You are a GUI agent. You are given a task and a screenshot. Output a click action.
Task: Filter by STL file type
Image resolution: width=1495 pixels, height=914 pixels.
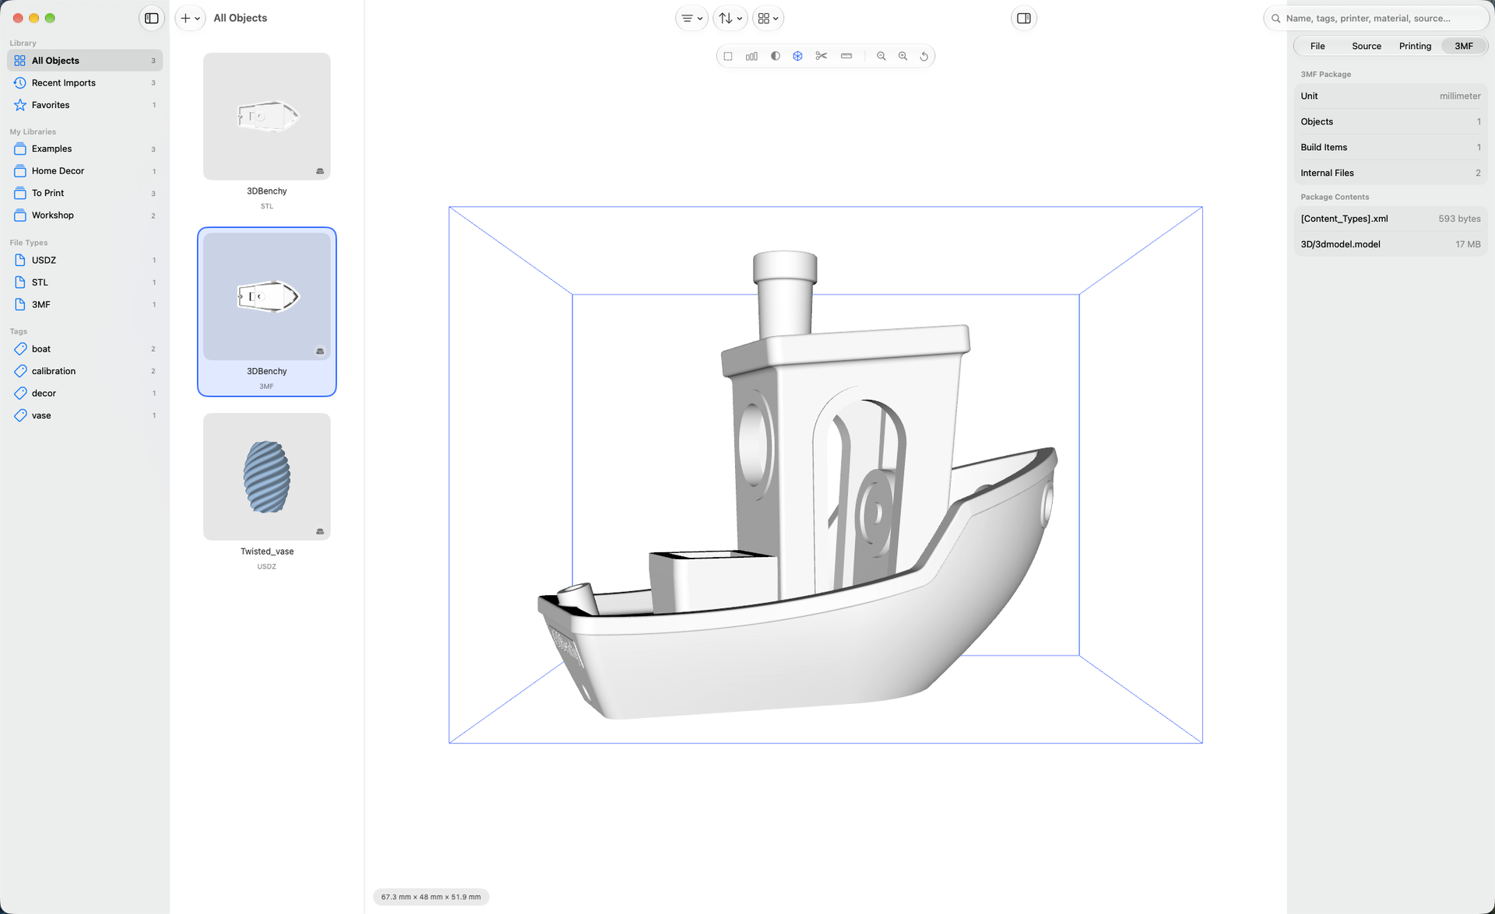pos(85,282)
